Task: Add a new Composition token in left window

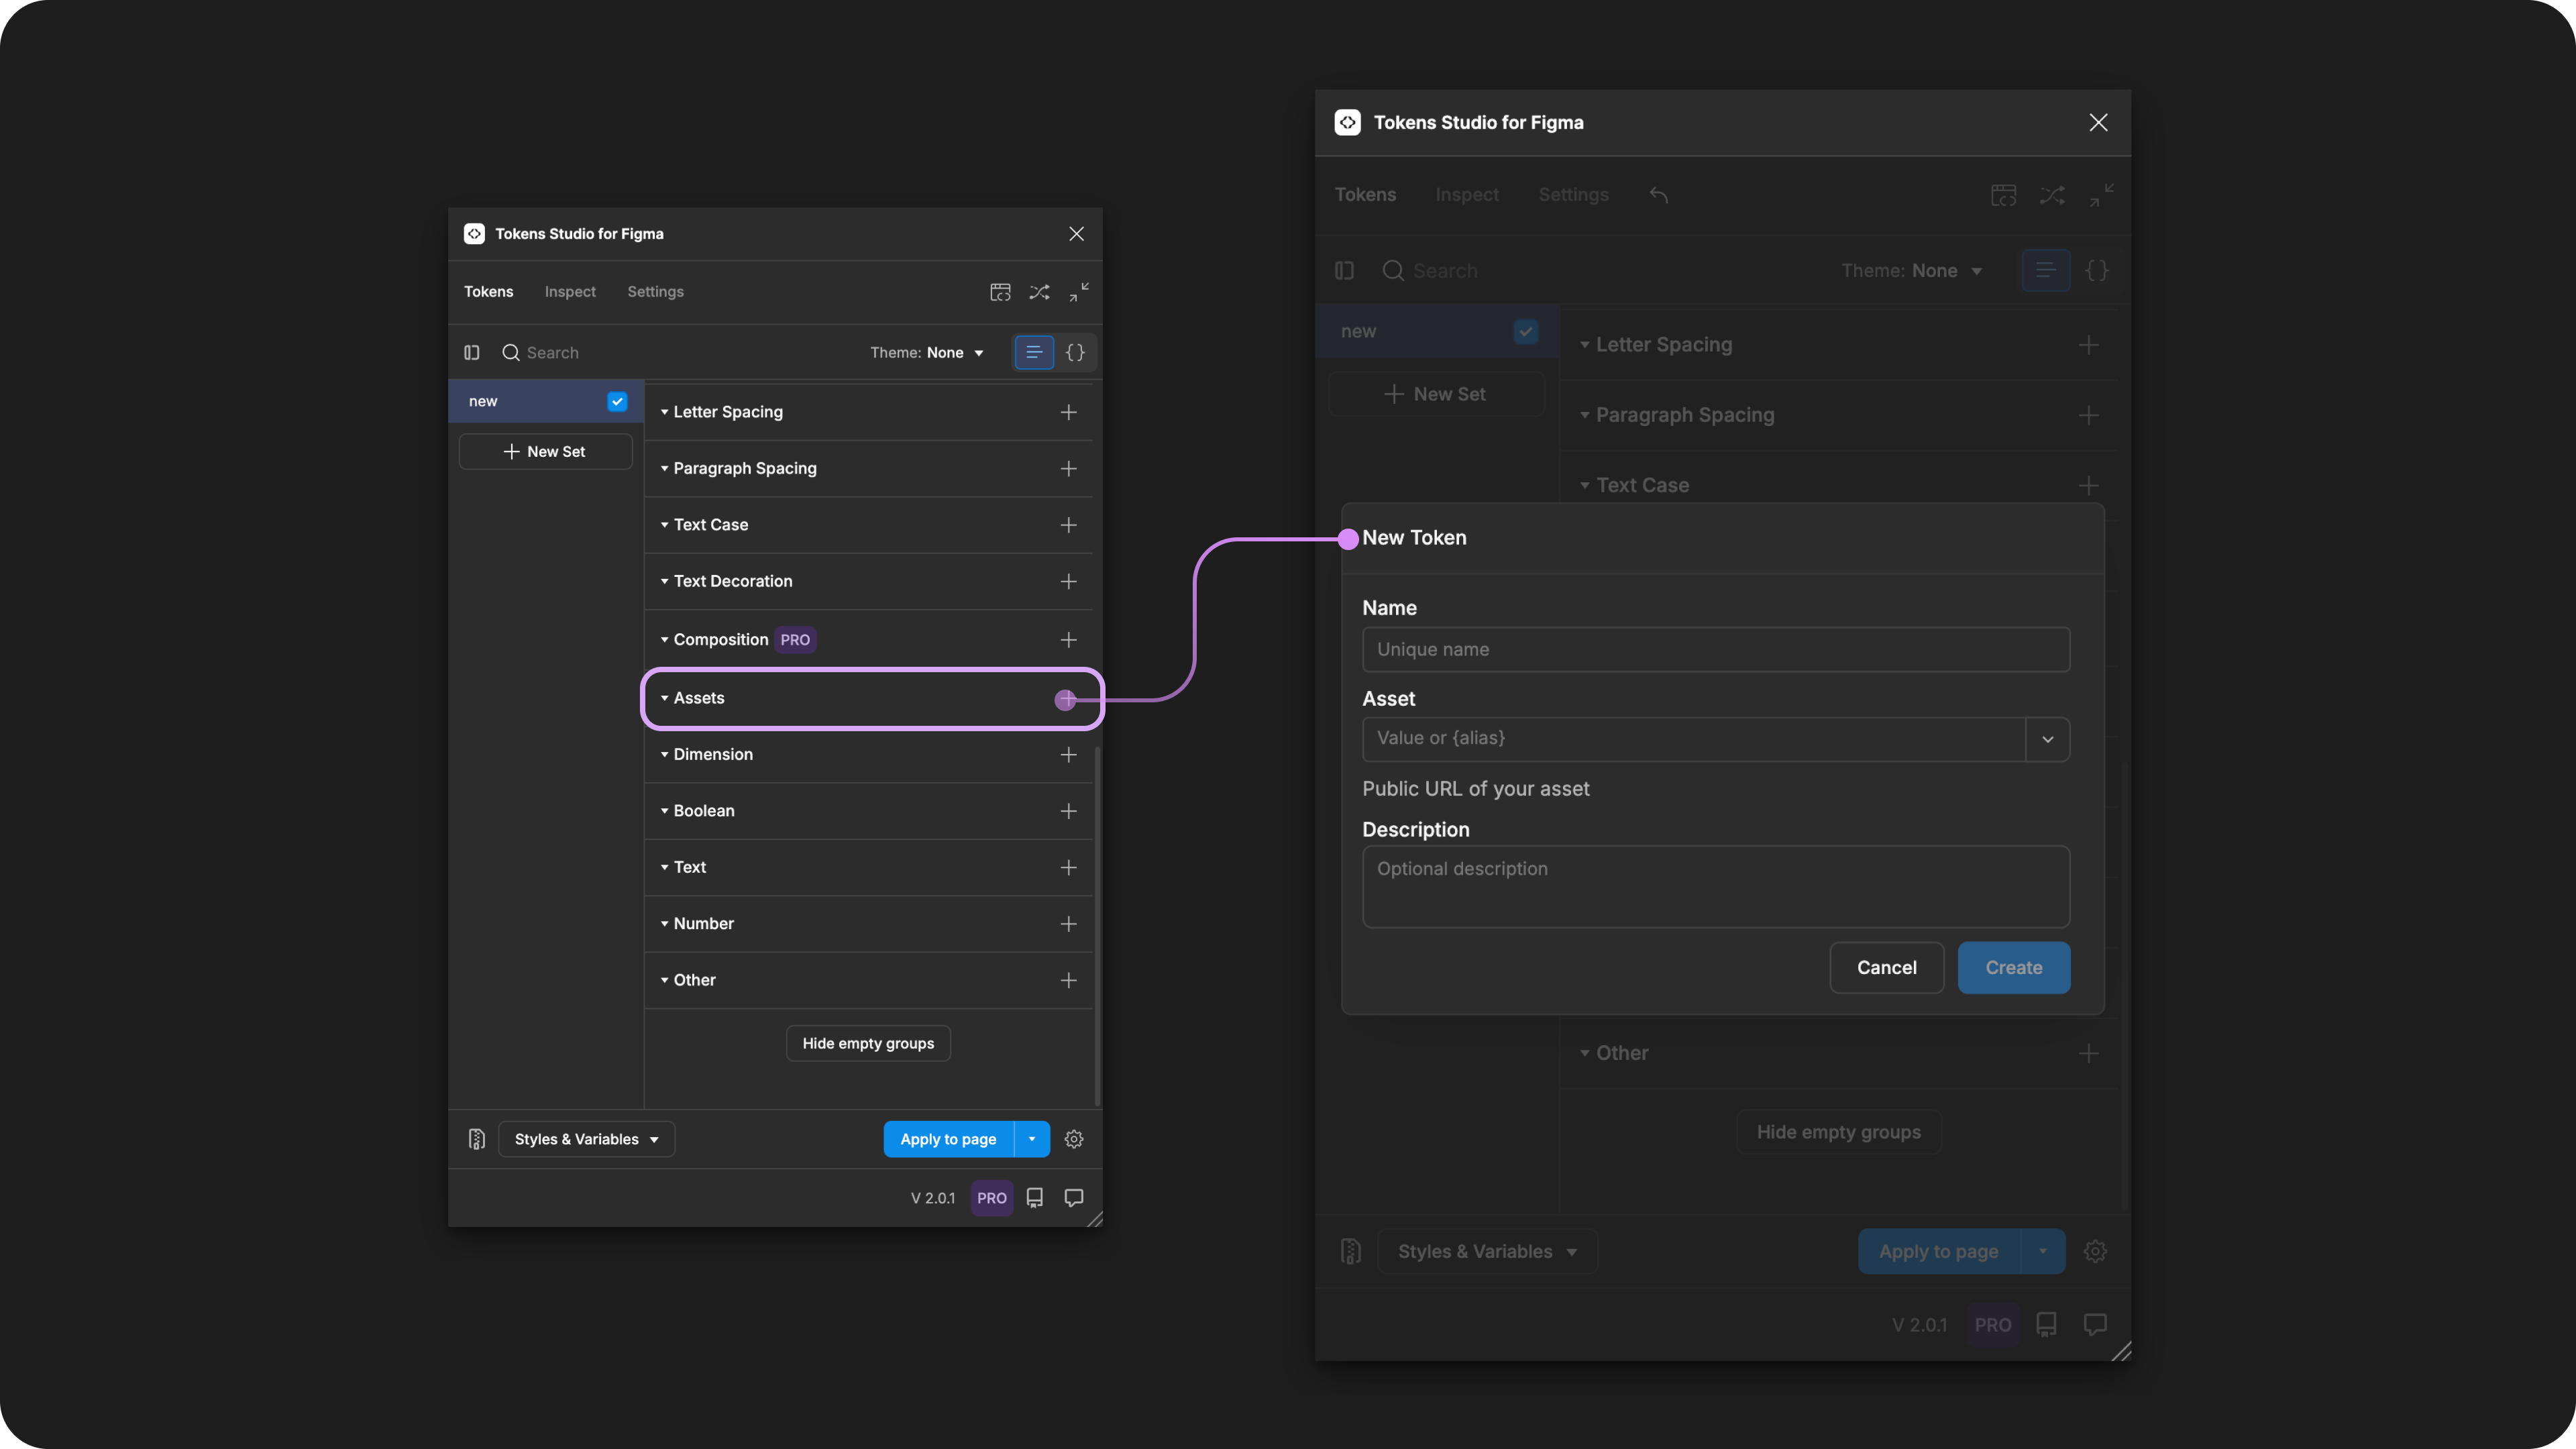Action: click(1068, 639)
